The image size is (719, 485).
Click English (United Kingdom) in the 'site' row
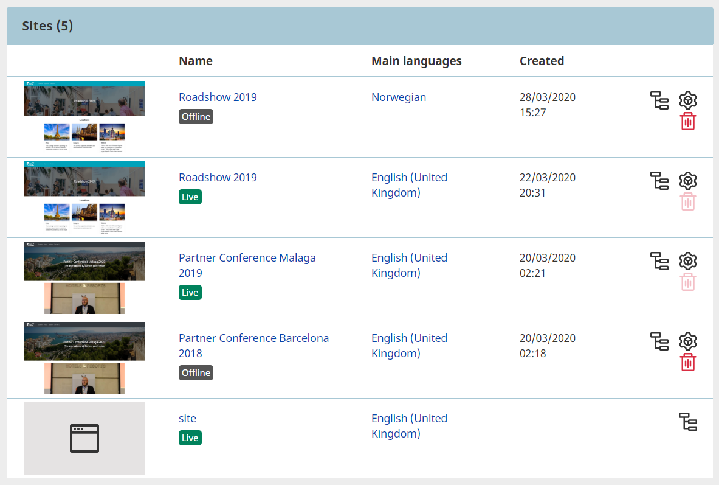(410, 426)
